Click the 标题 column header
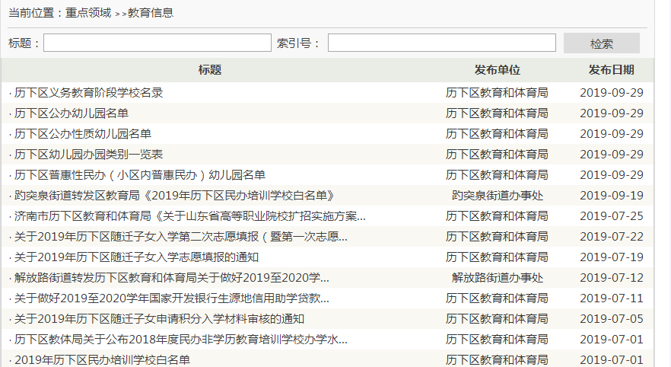 click(210, 70)
